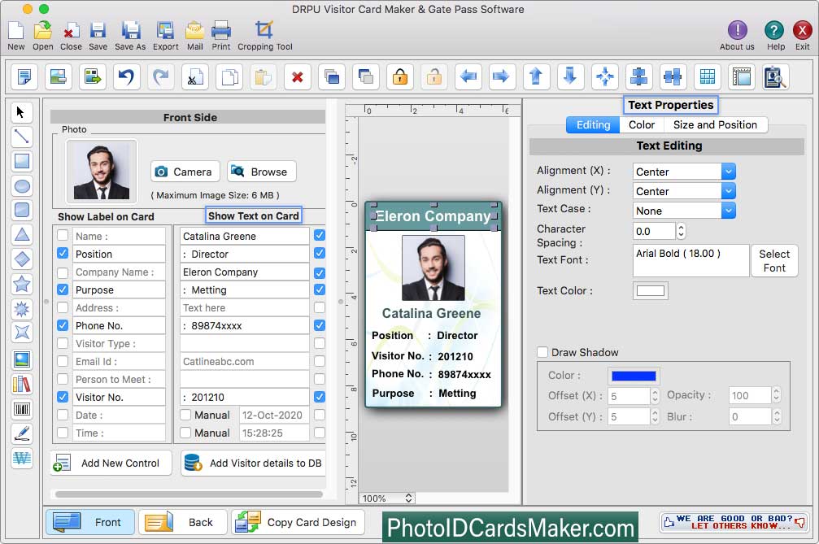Open a file with the Open icon
Image resolution: width=819 pixels, height=544 pixels.
pyautogui.click(x=43, y=30)
